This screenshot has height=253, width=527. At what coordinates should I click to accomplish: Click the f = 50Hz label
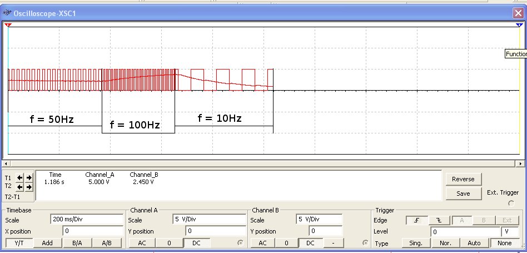pyautogui.click(x=52, y=120)
